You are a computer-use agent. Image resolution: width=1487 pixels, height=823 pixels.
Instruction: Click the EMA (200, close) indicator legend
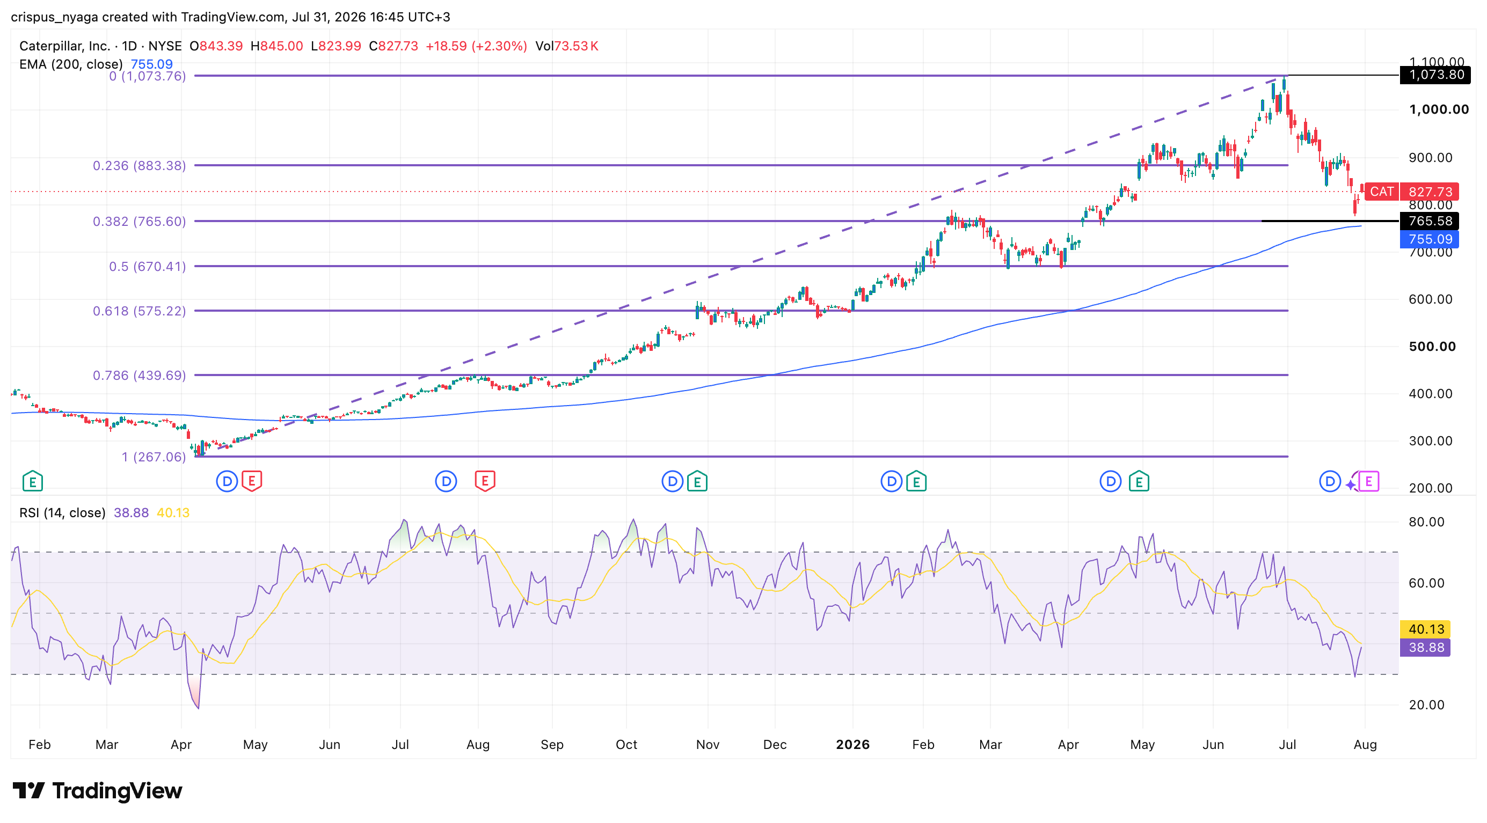tap(71, 64)
